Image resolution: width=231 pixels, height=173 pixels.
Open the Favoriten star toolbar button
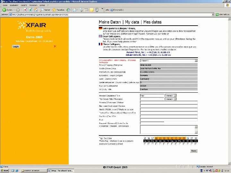58,10
